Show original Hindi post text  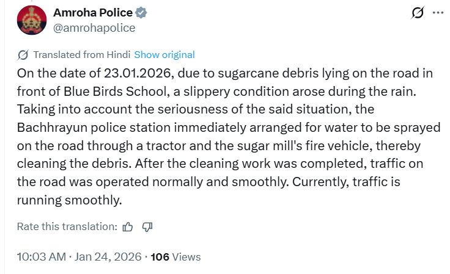click(x=164, y=55)
